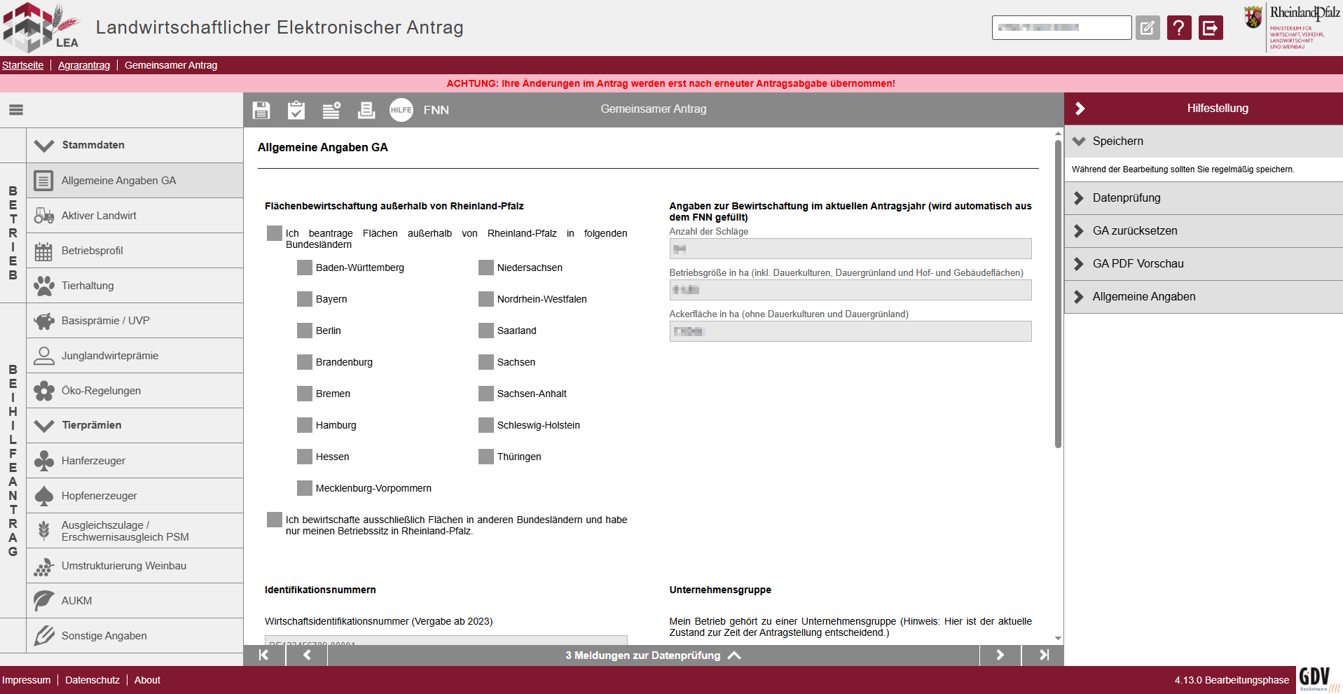Click the question mark help button
Screen dimensions: 1343x694
tap(1178, 28)
